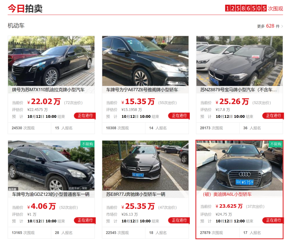Open the Accord 宁A677Z6 car photo

[145, 61]
